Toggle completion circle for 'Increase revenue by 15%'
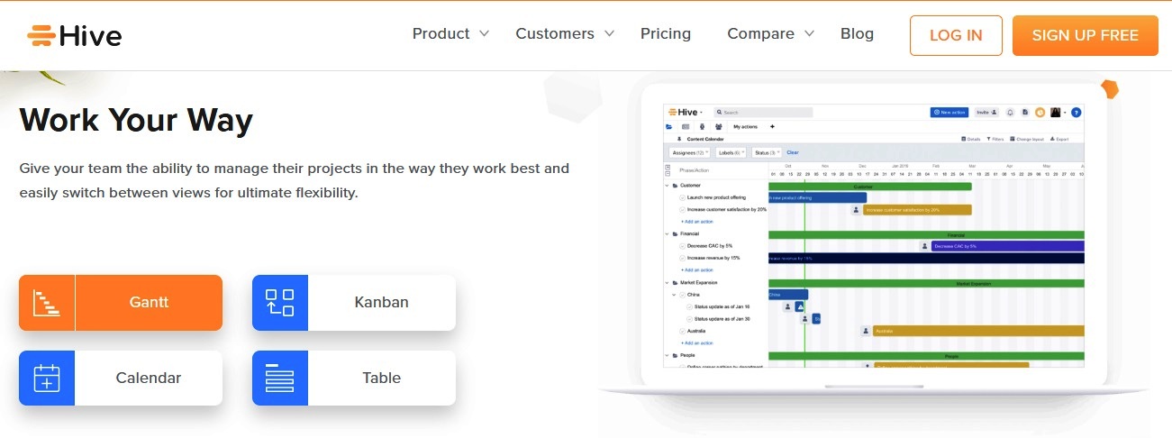This screenshot has width=1172, height=438. [682, 258]
